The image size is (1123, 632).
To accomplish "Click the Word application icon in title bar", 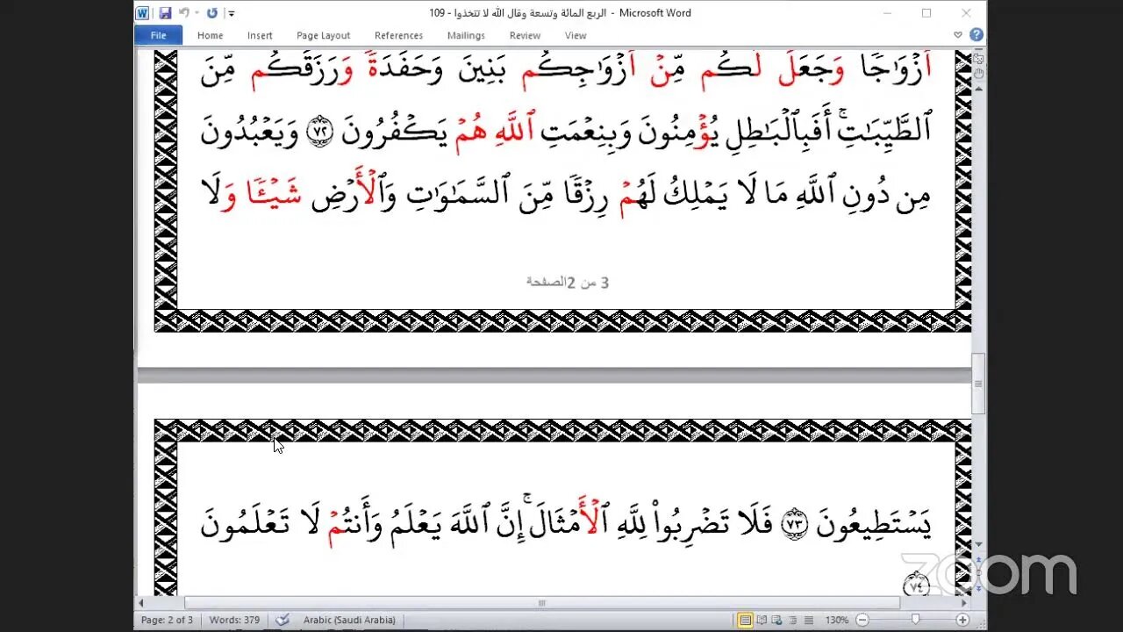I will [x=142, y=13].
